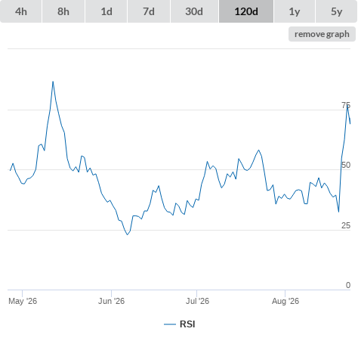The image size is (358, 344).
Task: Switch chart to 1y range
Action: point(295,11)
